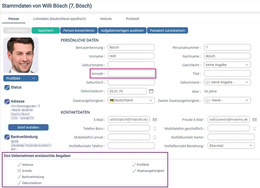Expand the Profilbild dropdown button

point(21,78)
